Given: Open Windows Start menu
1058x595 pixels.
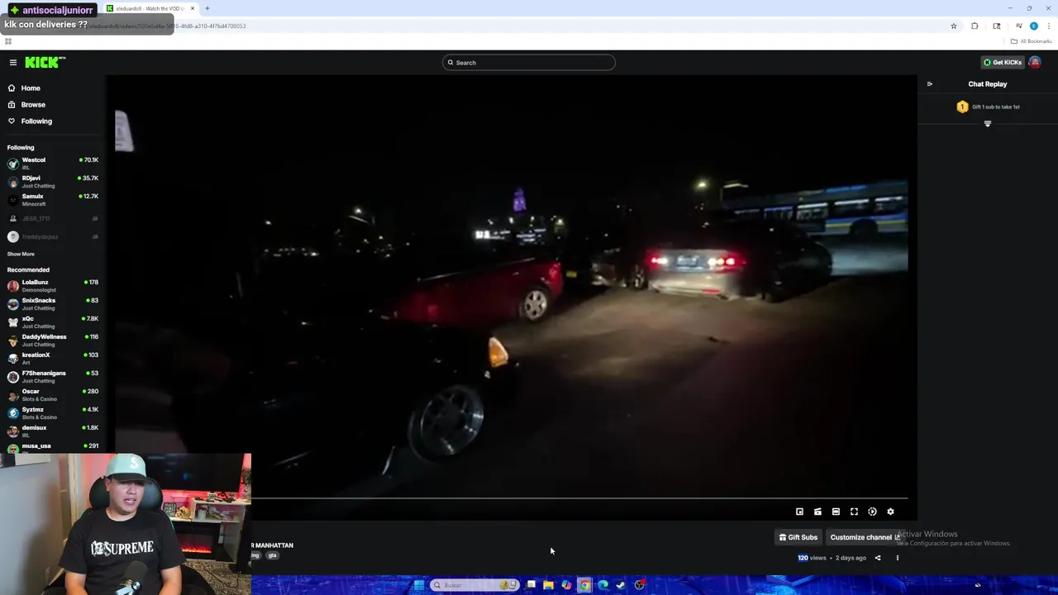Looking at the screenshot, I should (x=419, y=585).
